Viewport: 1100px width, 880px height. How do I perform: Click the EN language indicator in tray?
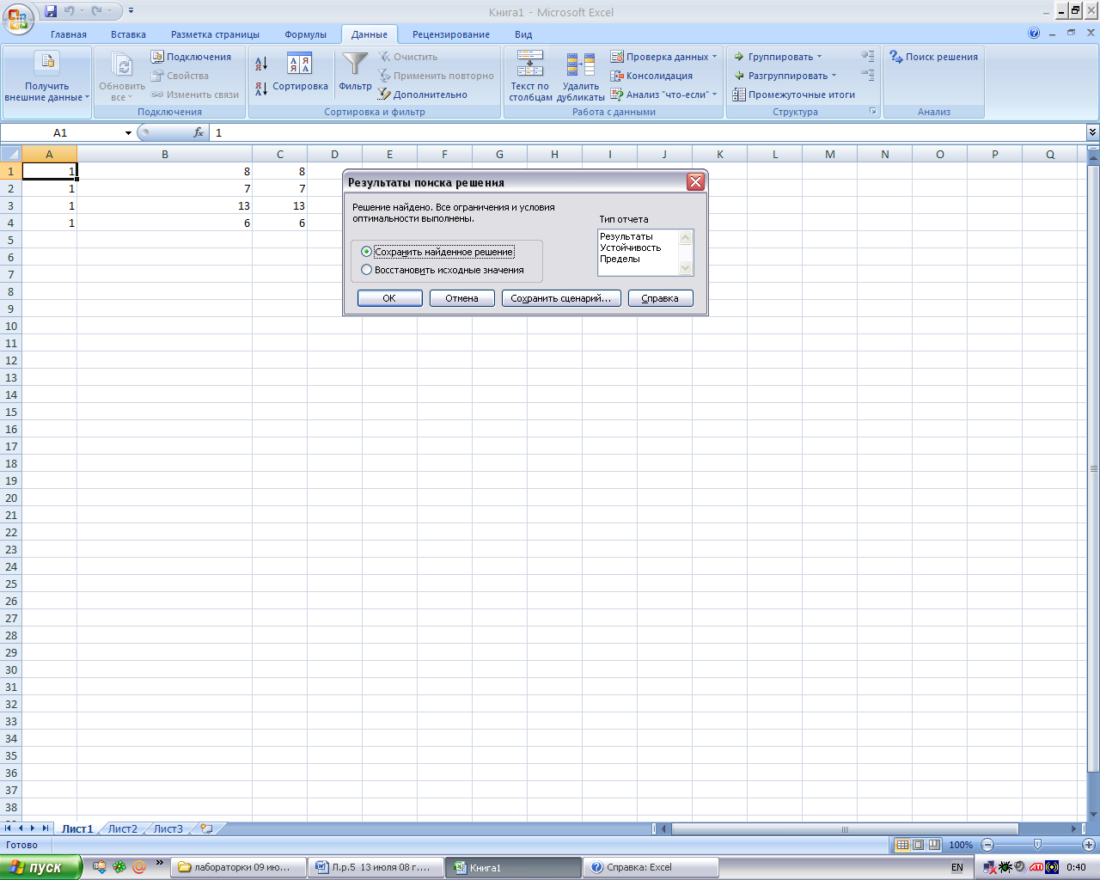tap(957, 867)
